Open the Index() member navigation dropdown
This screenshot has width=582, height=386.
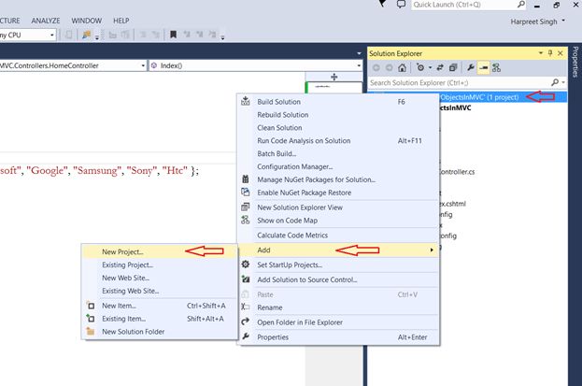click(x=359, y=65)
